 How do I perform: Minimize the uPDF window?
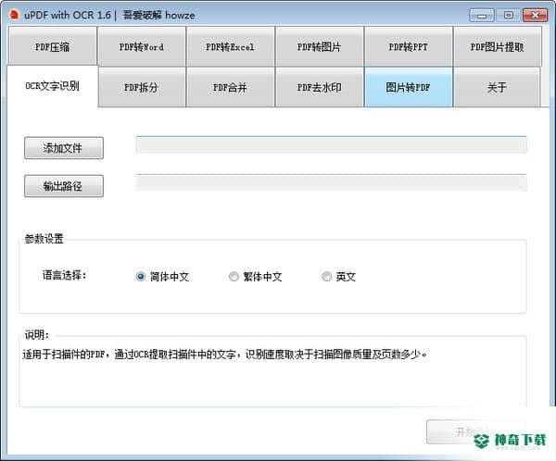click(x=482, y=15)
